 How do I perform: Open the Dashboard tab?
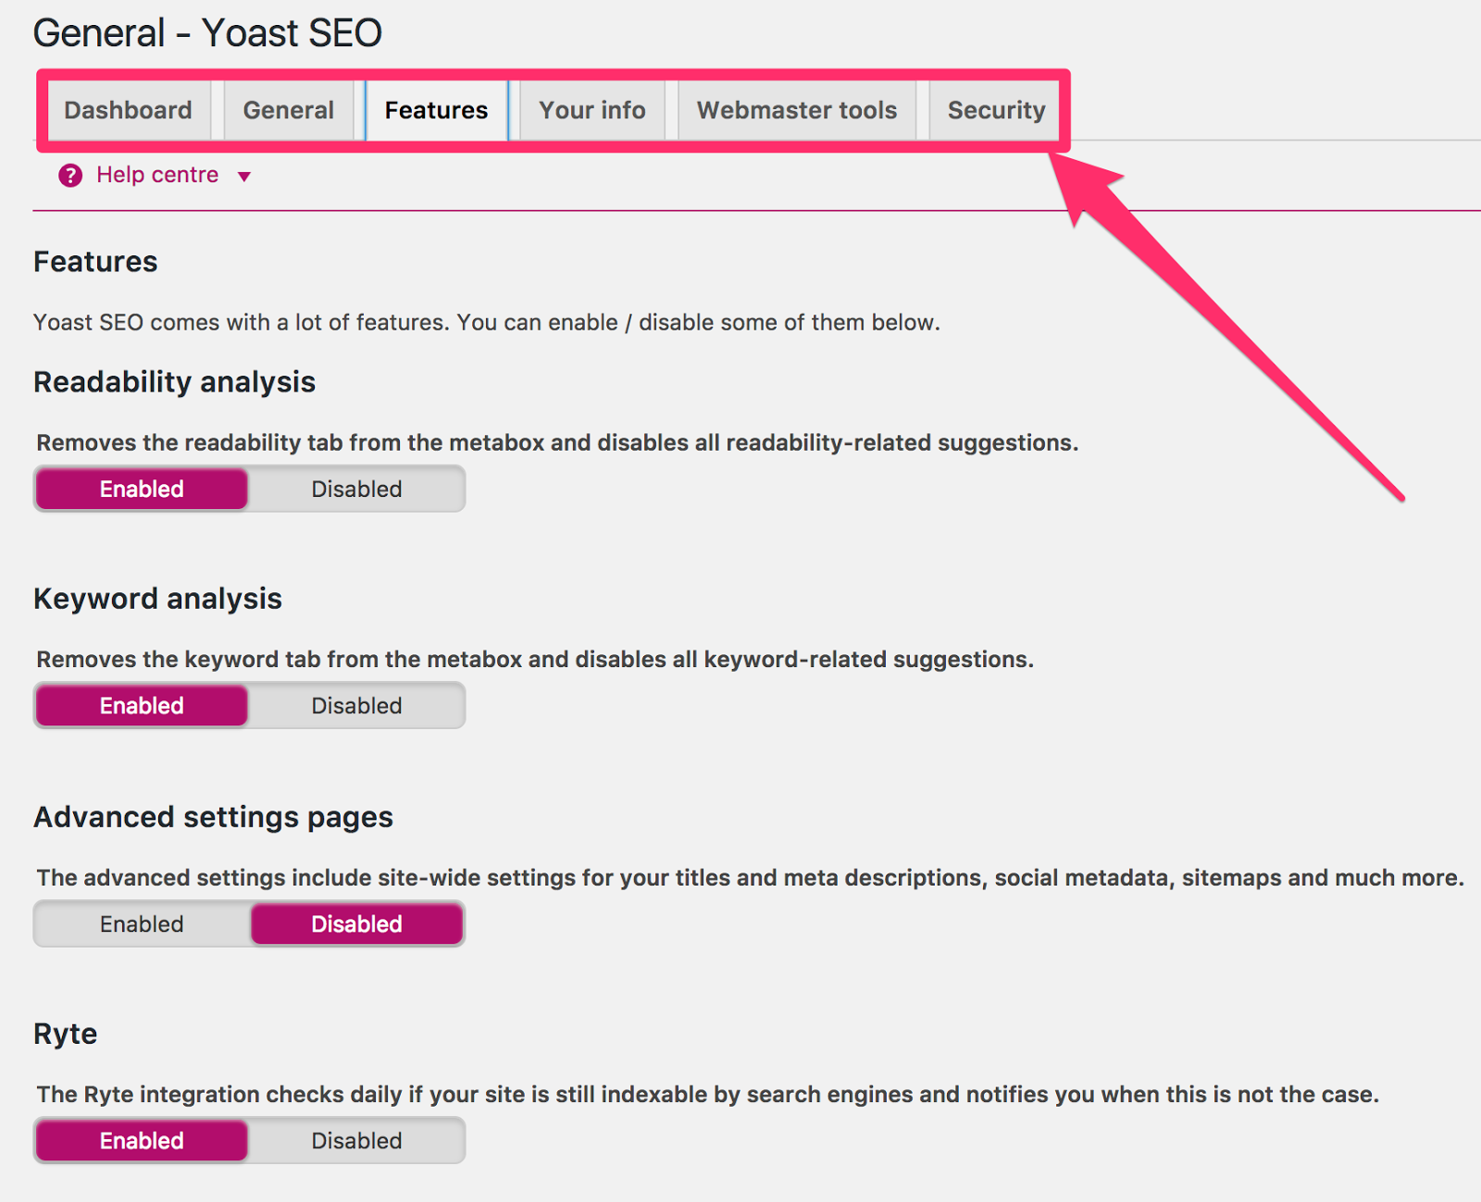pos(128,110)
